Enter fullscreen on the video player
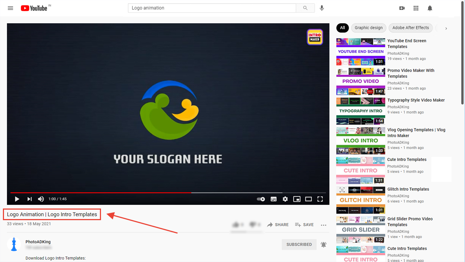The width and height of the screenshot is (465, 262). pos(320,199)
